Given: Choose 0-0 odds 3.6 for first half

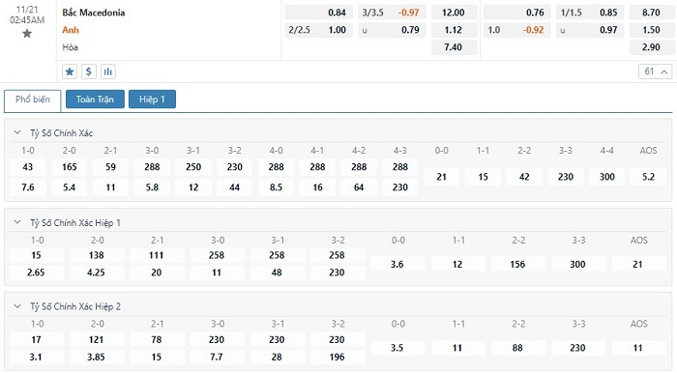Looking at the screenshot, I should [x=397, y=265].
